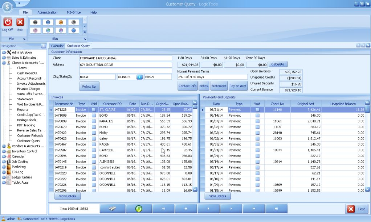The width and height of the screenshot is (371, 222).
Task: Click the red Log Off power icon
Action: click(x=8, y=23)
